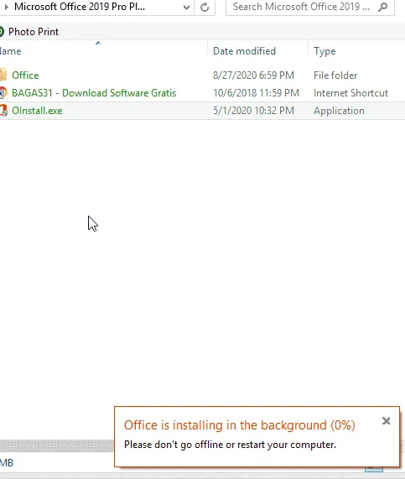Select the OInstall.exe file

(x=37, y=111)
